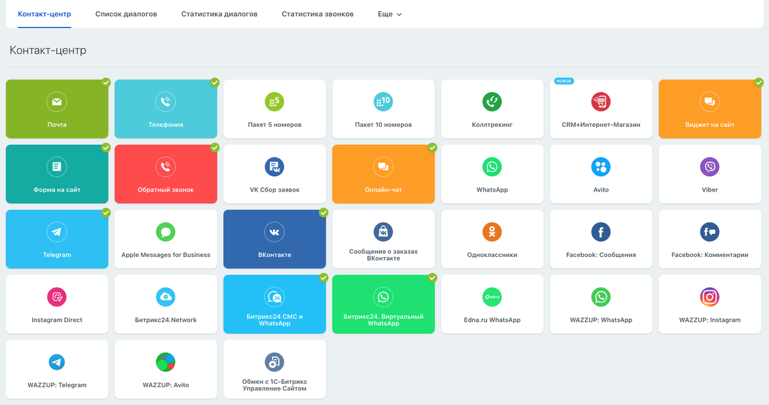Viewport: 769px width, 405px height.
Task: Open the Обмен с 1С-Битрикс icon
Action: [x=274, y=362]
